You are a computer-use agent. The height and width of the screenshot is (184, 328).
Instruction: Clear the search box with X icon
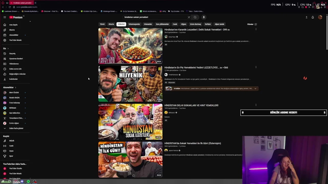189,17
